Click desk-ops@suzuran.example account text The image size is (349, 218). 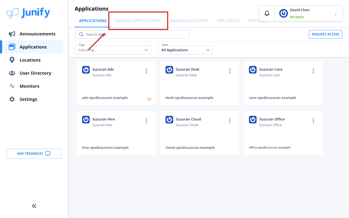[x=189, y=98]
